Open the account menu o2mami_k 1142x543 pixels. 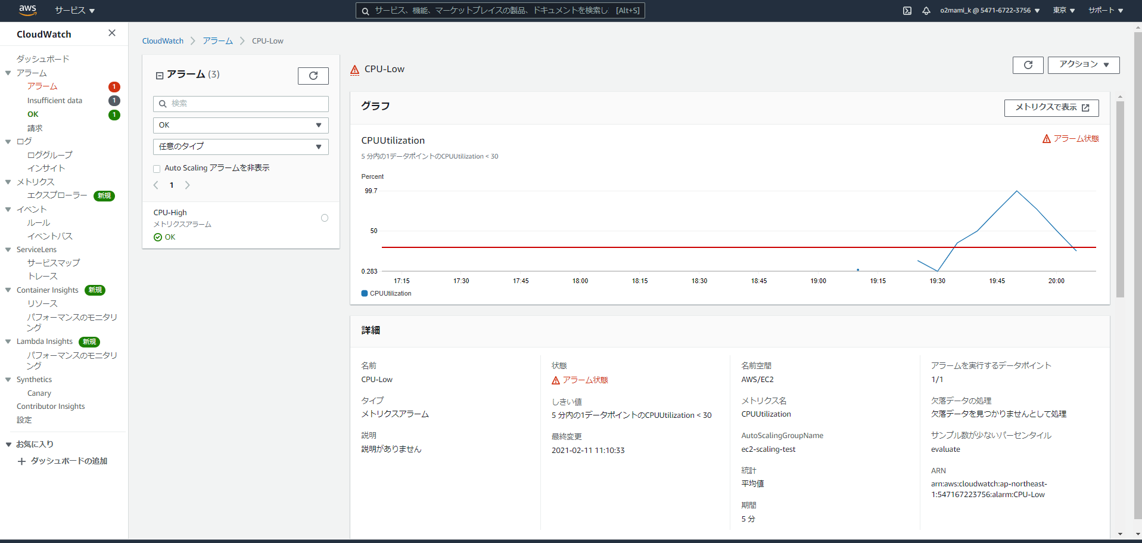tap(990, 11)
